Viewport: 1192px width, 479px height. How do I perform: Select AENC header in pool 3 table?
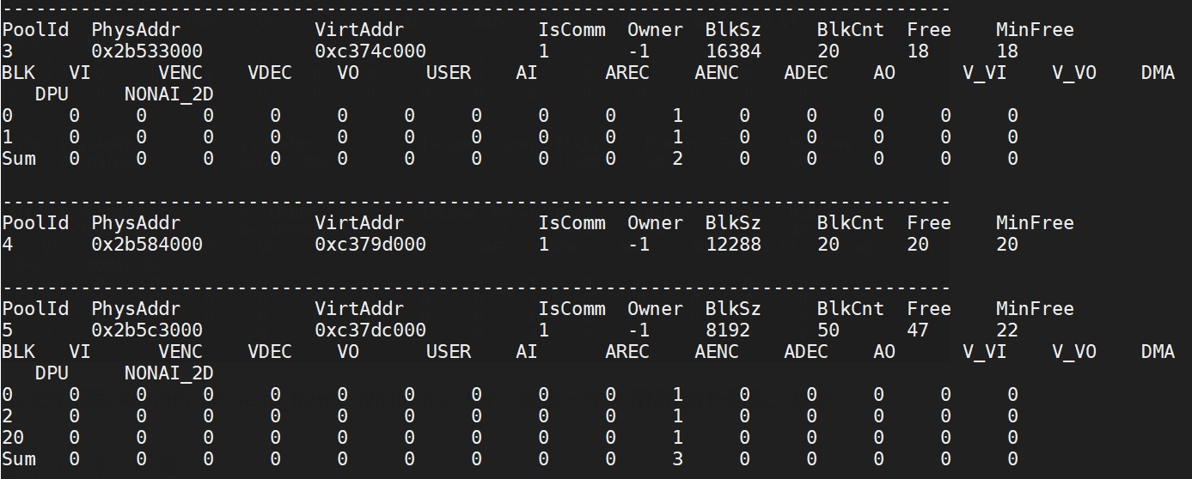tap(717, 73)
